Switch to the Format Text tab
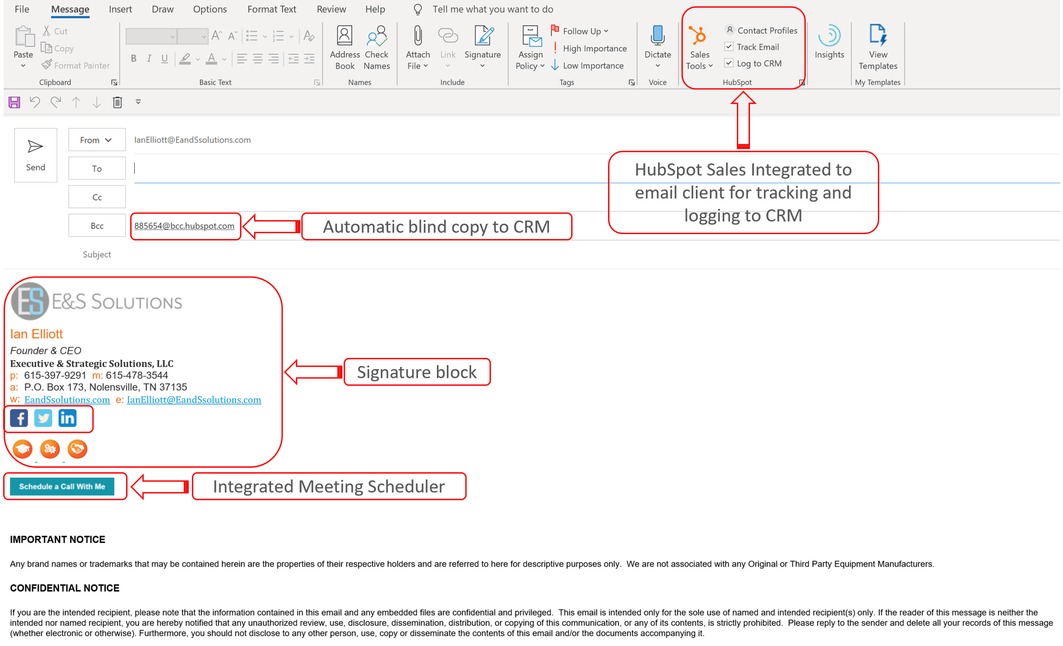Screen dimensions: 1063x646 point(272,9)
